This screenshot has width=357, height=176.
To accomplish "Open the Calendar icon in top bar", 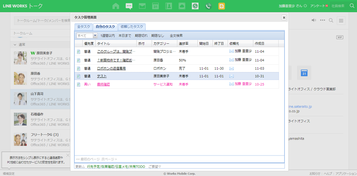I will pos(155,6).
